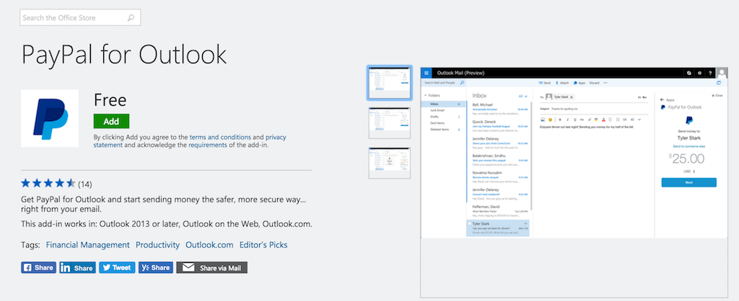The height and width of the screenshot is (301, 739).
Task: Click the insert picture icon in compose toolbar
Action: tap(543, 120)
